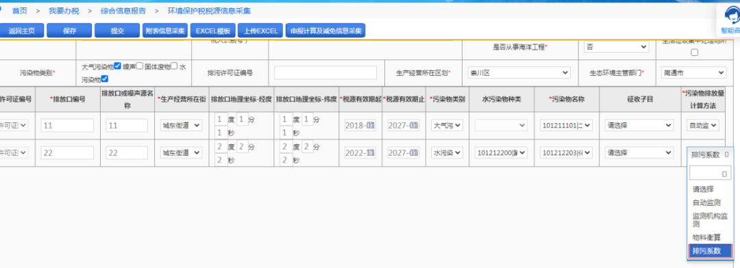Open row 11 征收子目 请选择 dropdown
Image resolution: width=740 pixels, height=268 pixels.
coord(639,125)
